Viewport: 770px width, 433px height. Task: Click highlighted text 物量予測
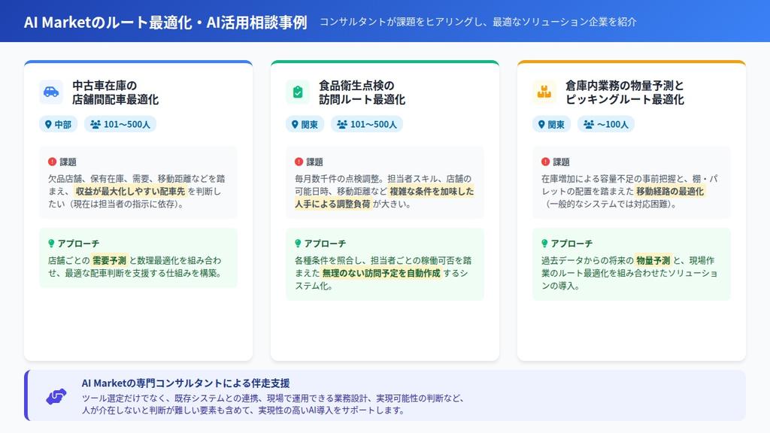click(653, 260)
